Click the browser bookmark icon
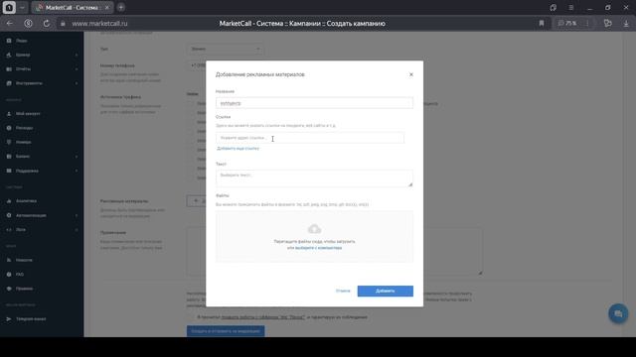 pos(542,24)
